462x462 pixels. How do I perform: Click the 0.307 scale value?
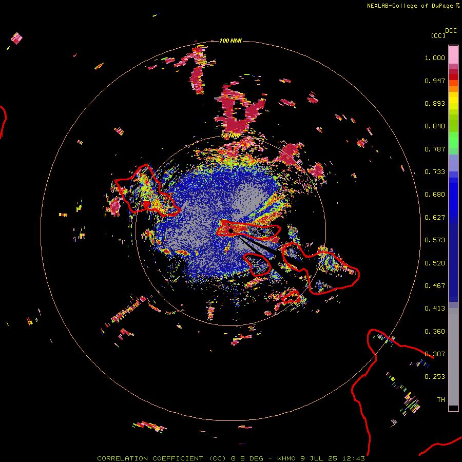(x=435, y=354)
